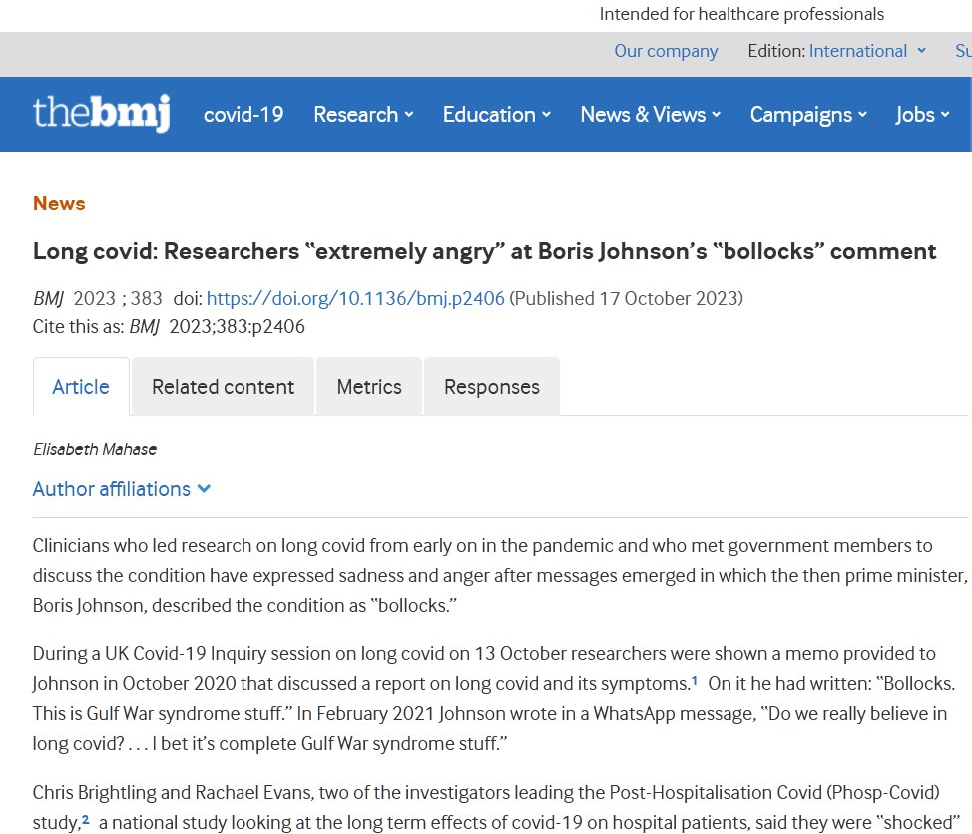972x834 pixels.
Task: Change the International edition selector
Action: 858,51
